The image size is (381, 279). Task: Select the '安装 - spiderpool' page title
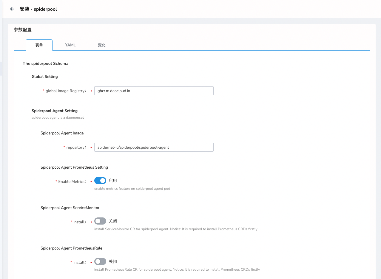(x=38, y=9)
